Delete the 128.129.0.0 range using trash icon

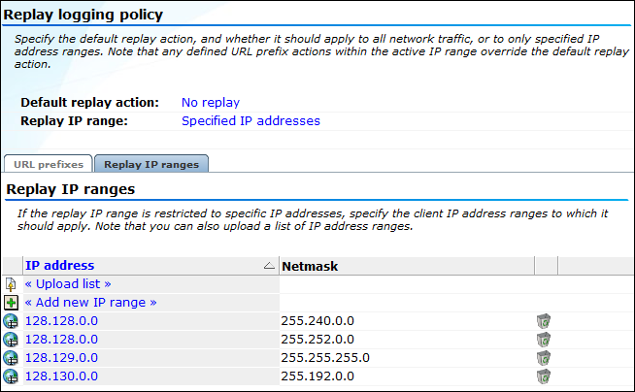tap(544, 358)
